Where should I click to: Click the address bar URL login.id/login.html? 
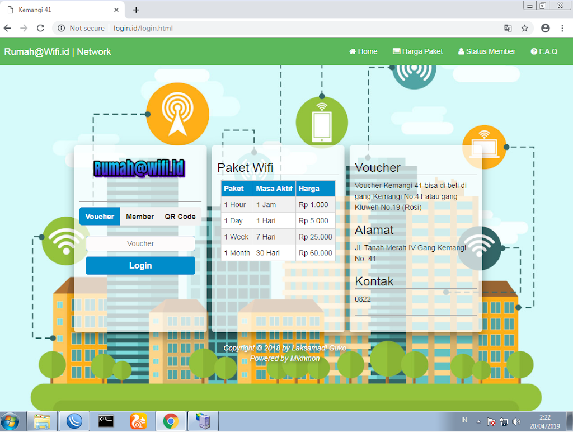click(x=143, y=28)
